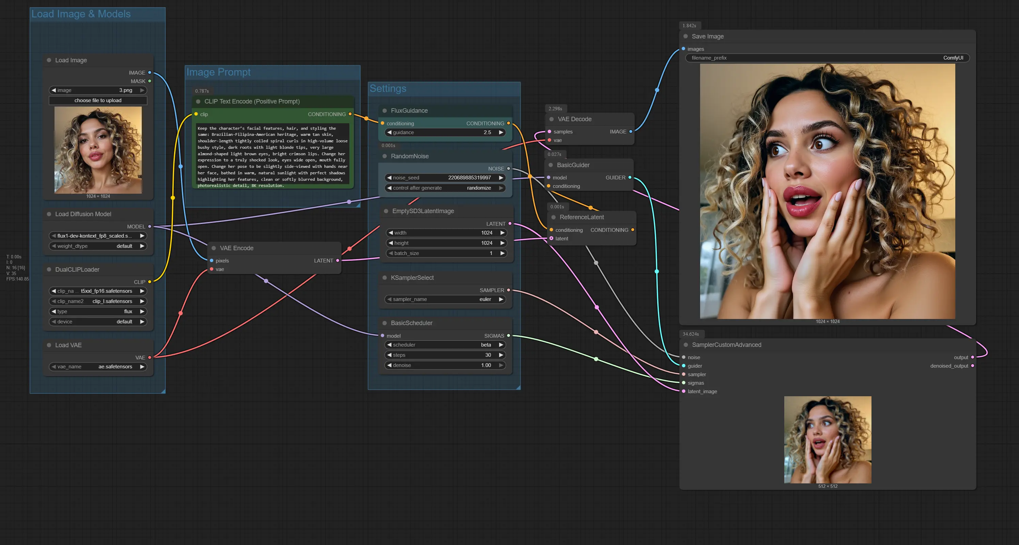Decrease noise_seed with left arrow
Screen dimensions: 1019x545
(x=389, y=177)
